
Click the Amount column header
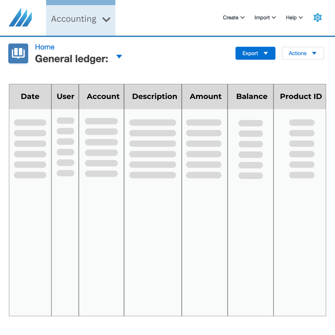[x=205, y=96]
